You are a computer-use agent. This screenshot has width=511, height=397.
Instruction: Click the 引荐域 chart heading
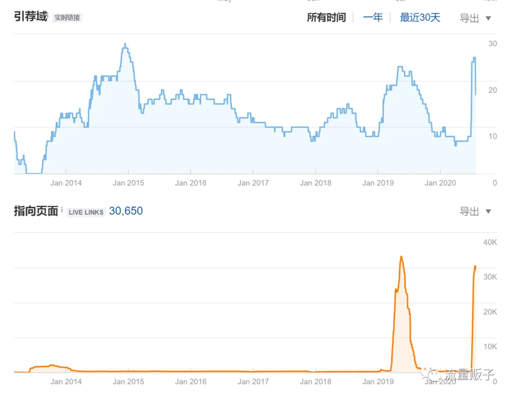(31, 16)
